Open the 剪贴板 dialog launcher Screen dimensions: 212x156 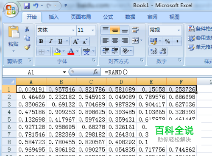(x=30, y=60)
